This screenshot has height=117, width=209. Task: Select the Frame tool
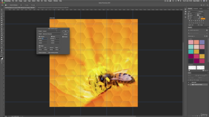pos(2,20)
